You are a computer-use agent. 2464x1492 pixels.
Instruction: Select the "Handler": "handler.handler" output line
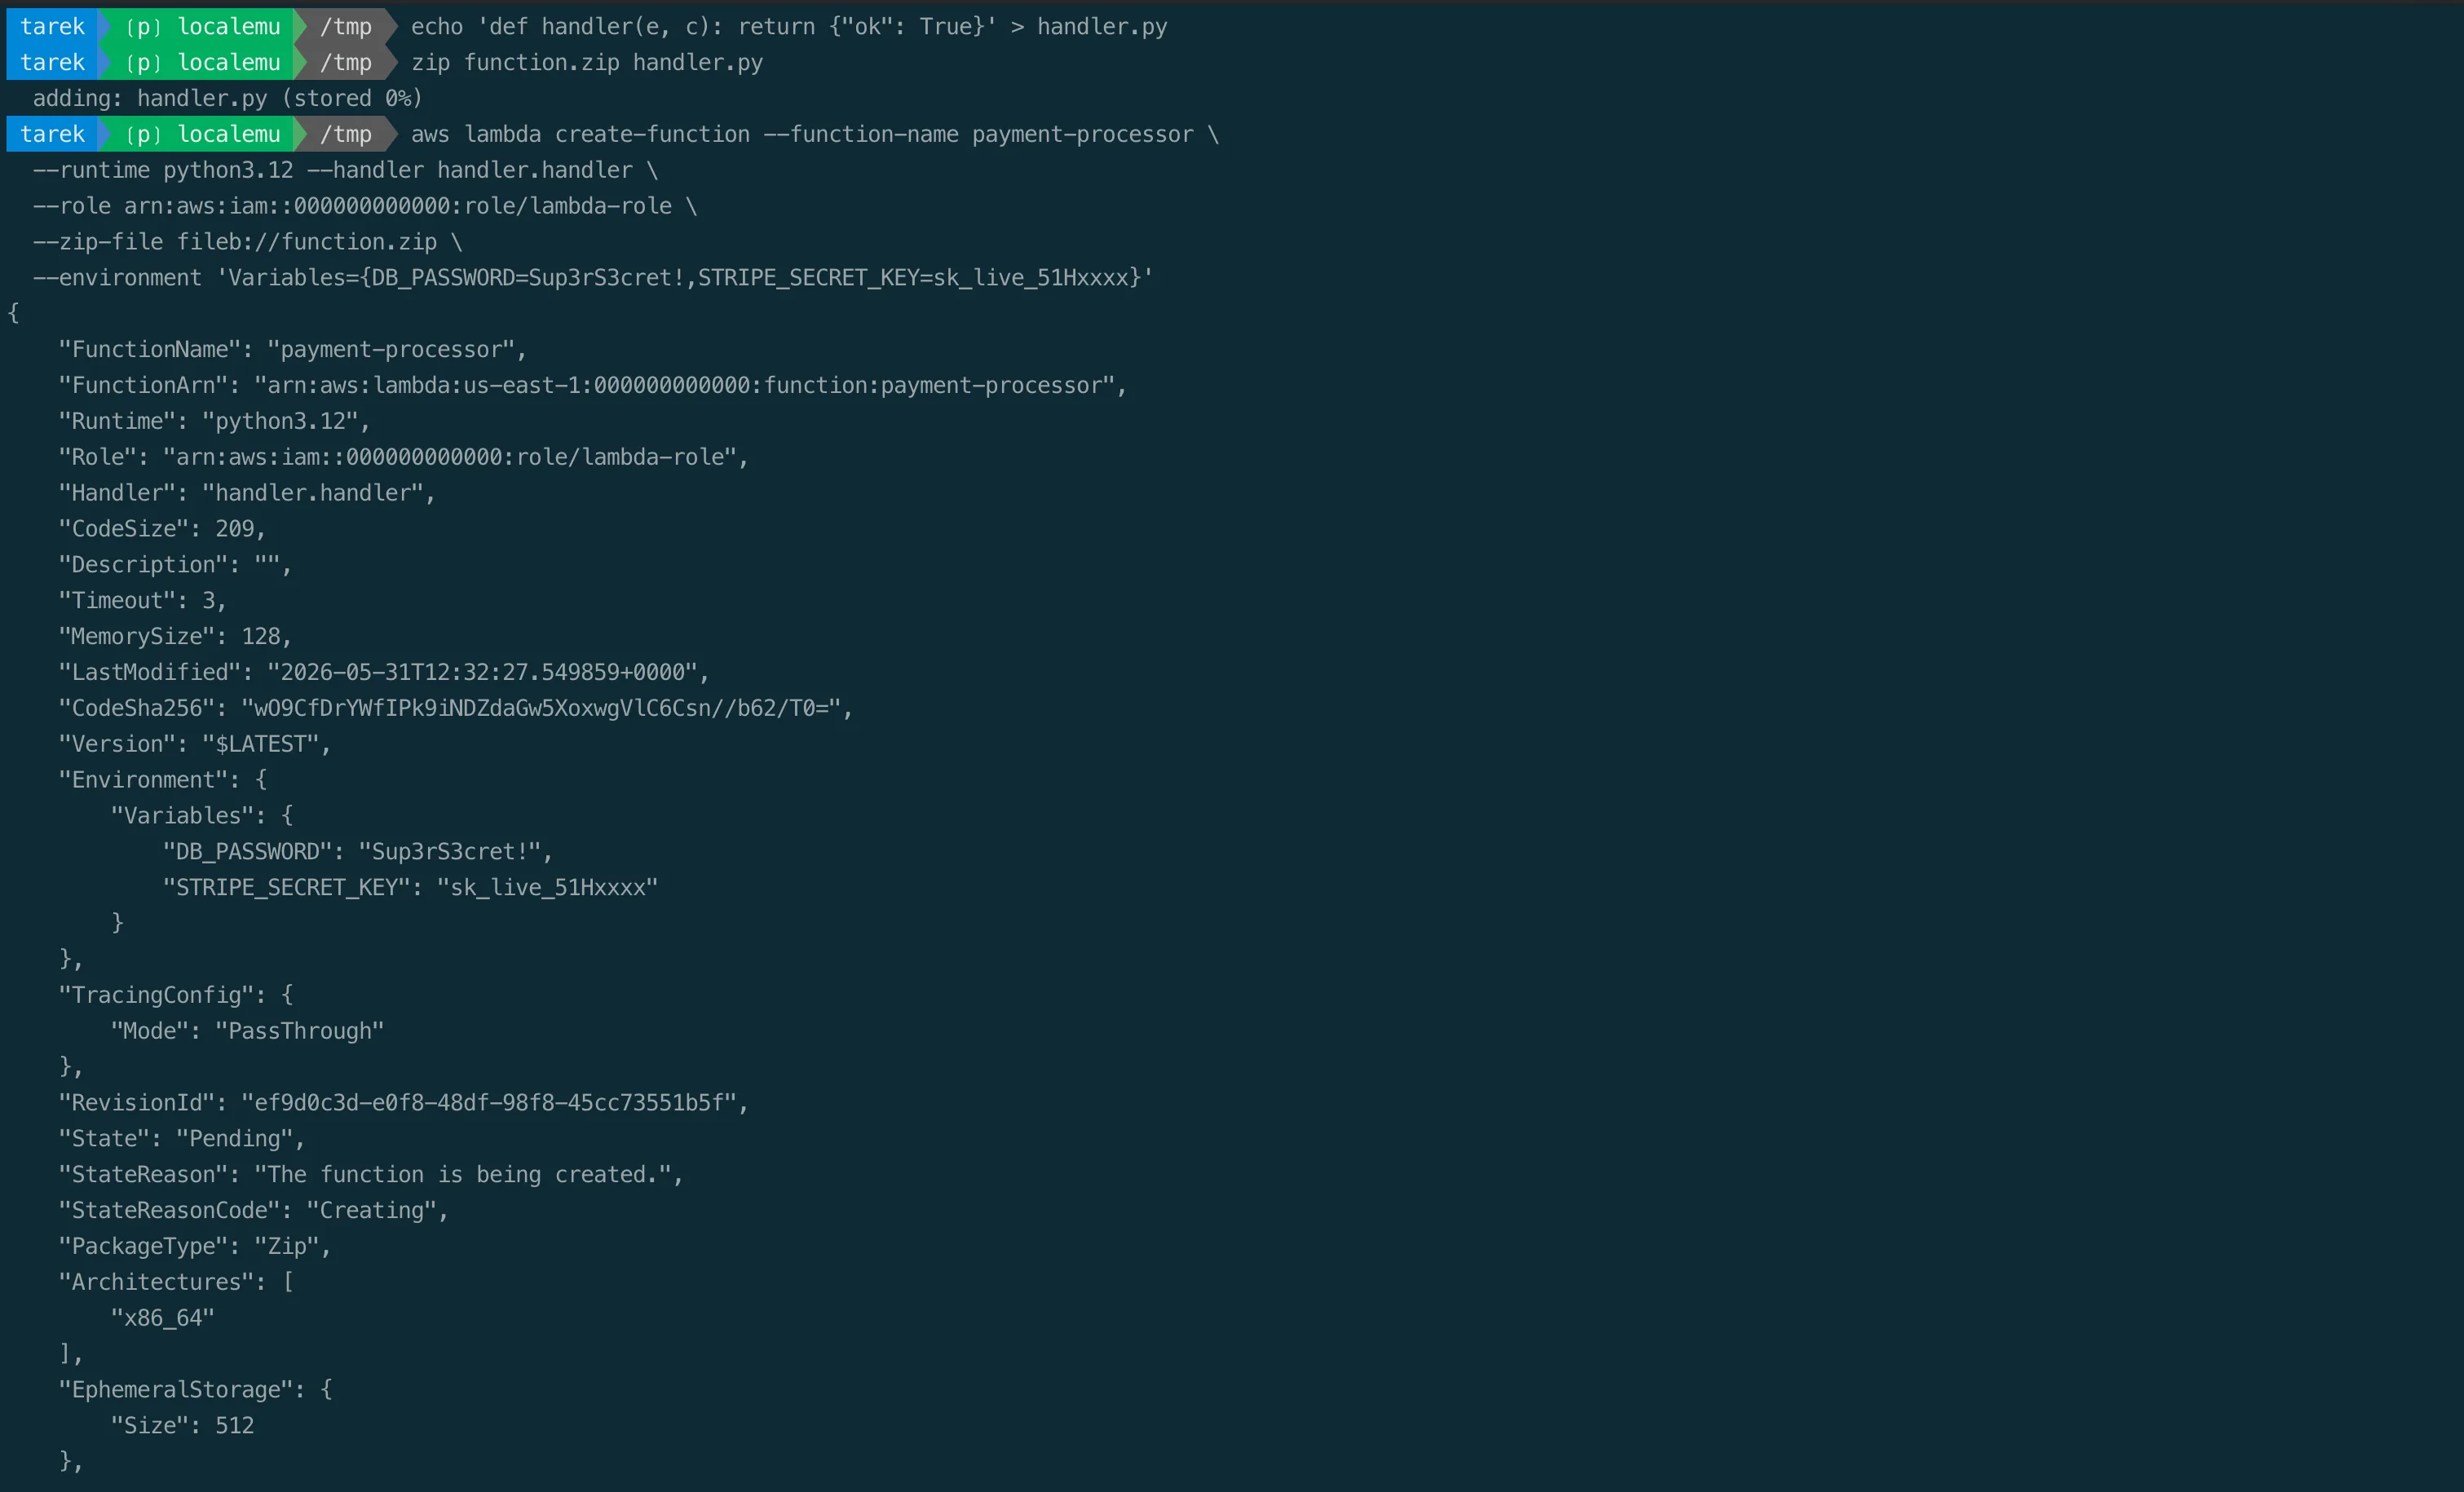point(247,494)
